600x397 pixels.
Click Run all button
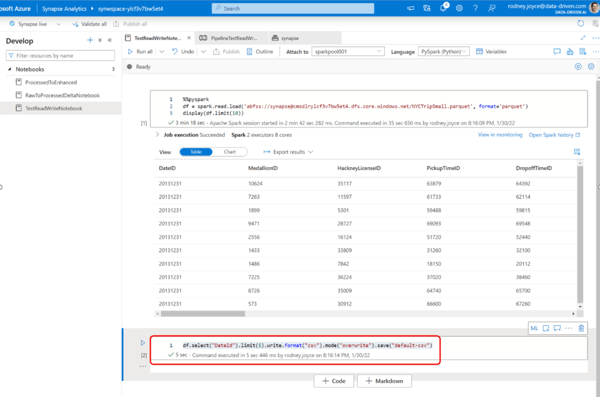click(141, 51)
